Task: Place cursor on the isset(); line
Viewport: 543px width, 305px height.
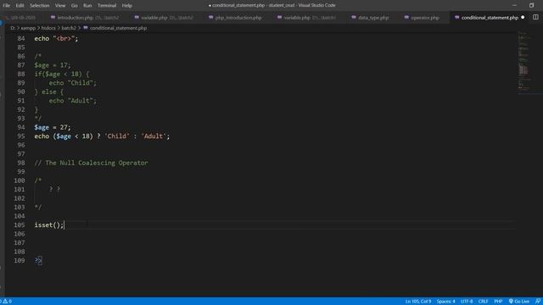Action: click(x=49, y=225)
